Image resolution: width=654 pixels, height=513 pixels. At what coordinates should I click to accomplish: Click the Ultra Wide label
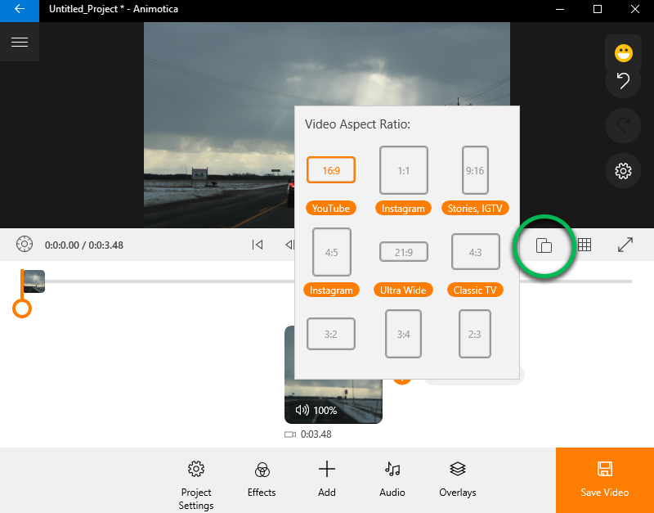(403, 290)
